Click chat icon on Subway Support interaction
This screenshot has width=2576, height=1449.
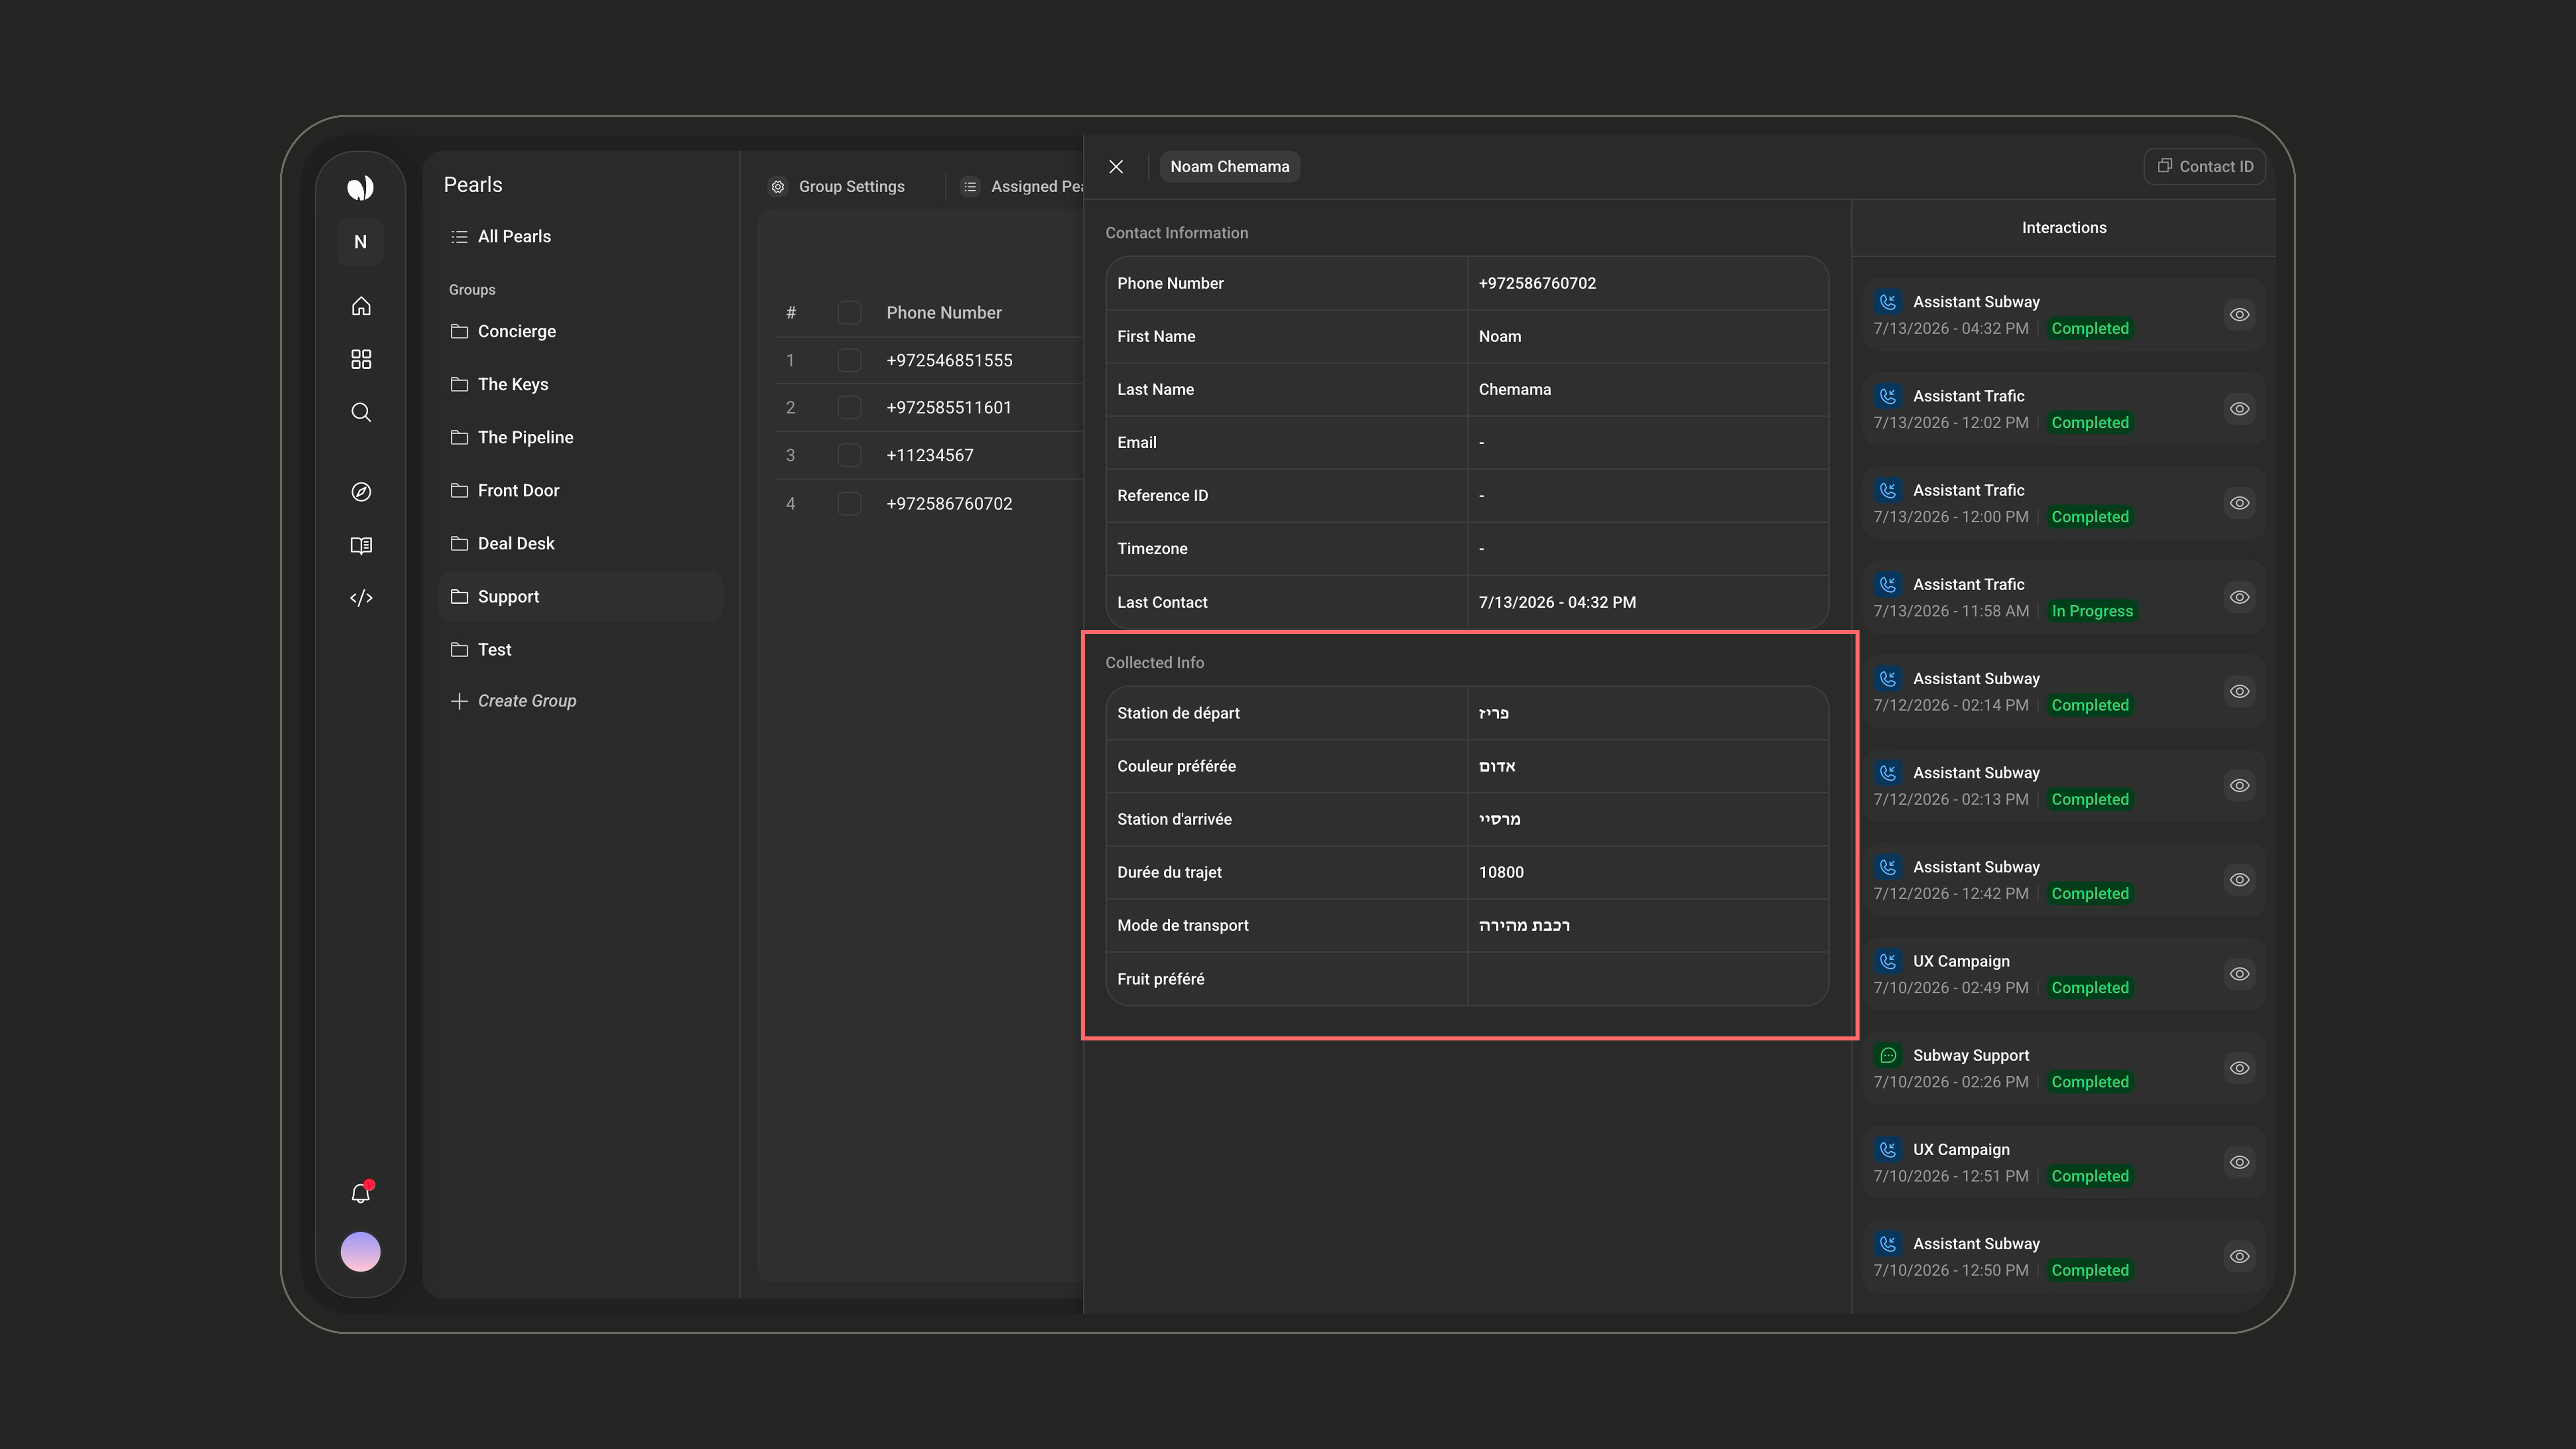tap(1888, 1055)
